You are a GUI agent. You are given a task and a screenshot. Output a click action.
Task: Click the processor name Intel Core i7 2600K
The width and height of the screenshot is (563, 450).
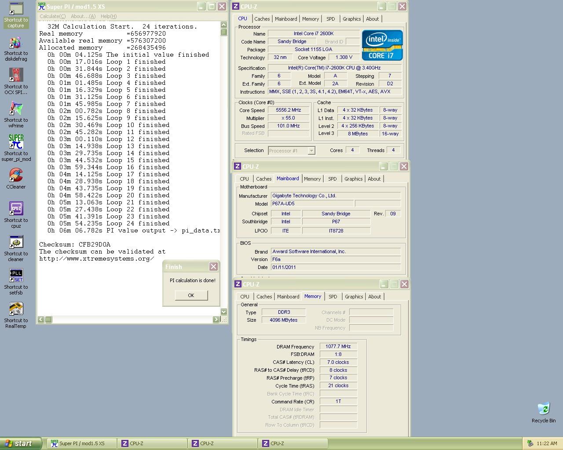pos(314,33)
